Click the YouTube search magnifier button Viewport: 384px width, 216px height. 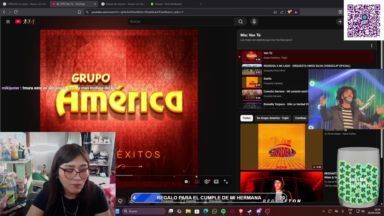click(x=241, y=22)
